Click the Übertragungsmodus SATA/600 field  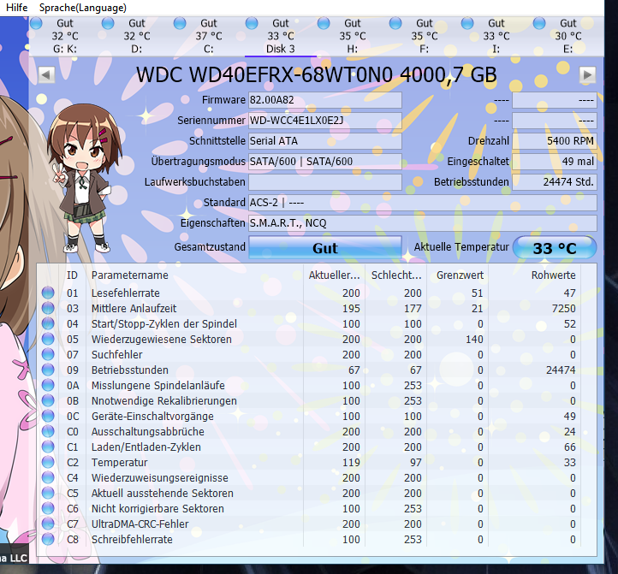[325, 162]
